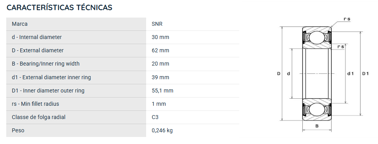Screen dimensions: 378x144
Task: Click the 55,1 mm value
Action: click(163, 91)
